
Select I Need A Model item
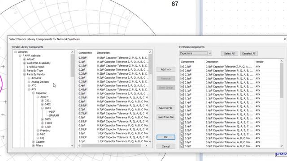click(x=36, y=67)
